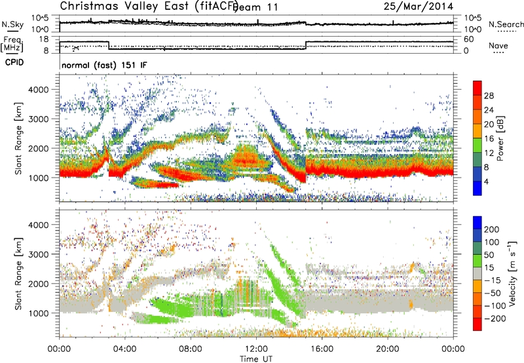Click the '20' power color bar label

pyautogui.click(x=489, y=124)
